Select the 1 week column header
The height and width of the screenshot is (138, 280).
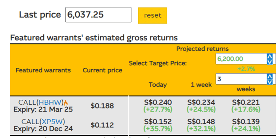(x=201, y=85)
